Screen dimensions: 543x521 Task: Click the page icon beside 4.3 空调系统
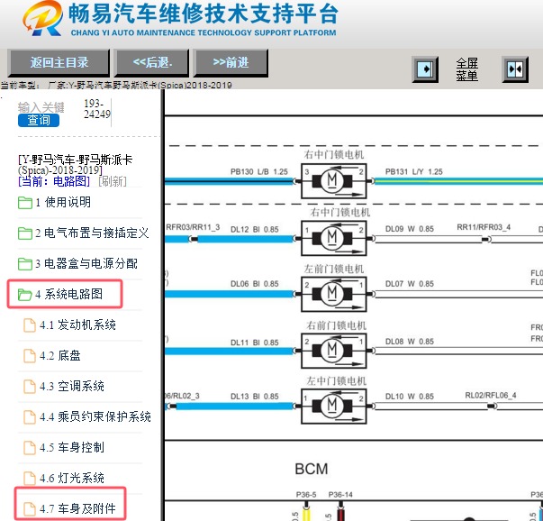(x=30, y=387)
